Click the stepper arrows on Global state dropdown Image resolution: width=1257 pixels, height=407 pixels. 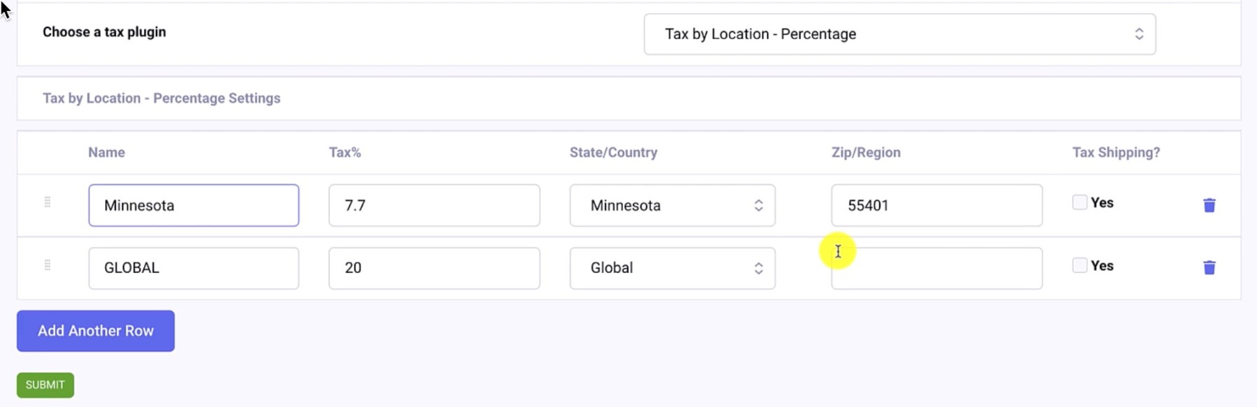(760, 267)
